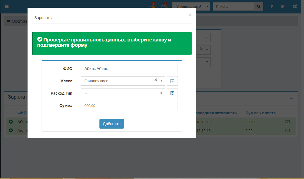
Task: Click the search magnifier button
Action: (258, 6)
